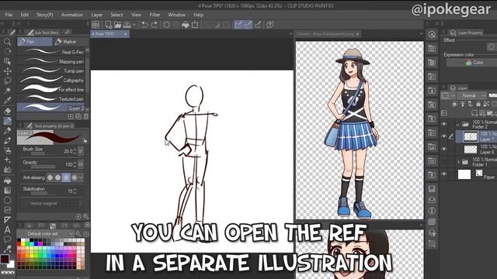Select the Gradient tool square icon
This screenshot has height=279, width=497.
(7, 191)
